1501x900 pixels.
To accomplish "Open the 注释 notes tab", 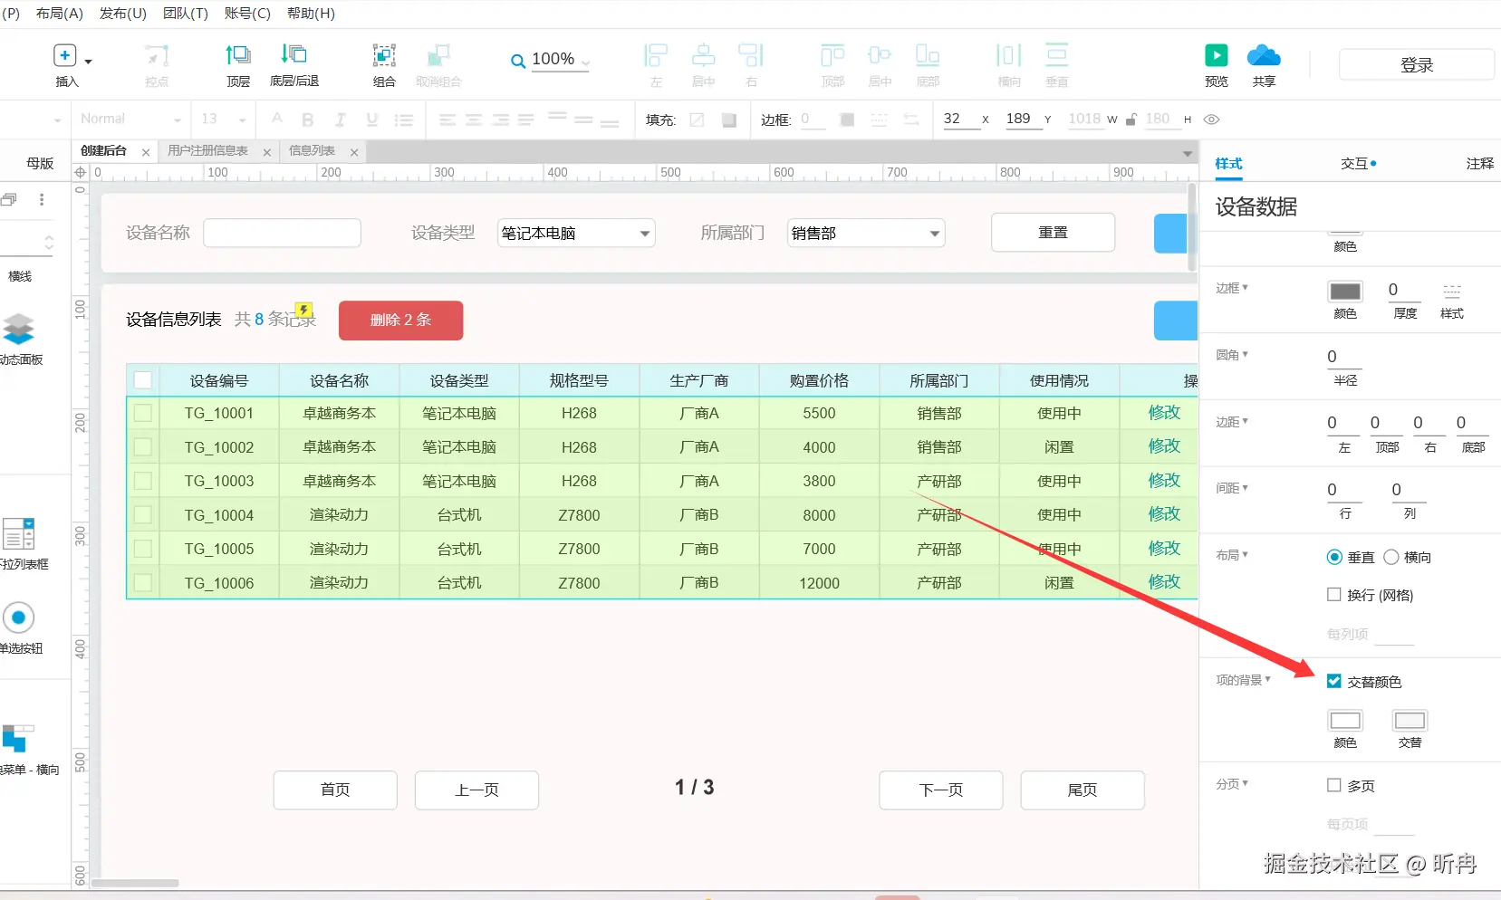I will click(1480, 164).
